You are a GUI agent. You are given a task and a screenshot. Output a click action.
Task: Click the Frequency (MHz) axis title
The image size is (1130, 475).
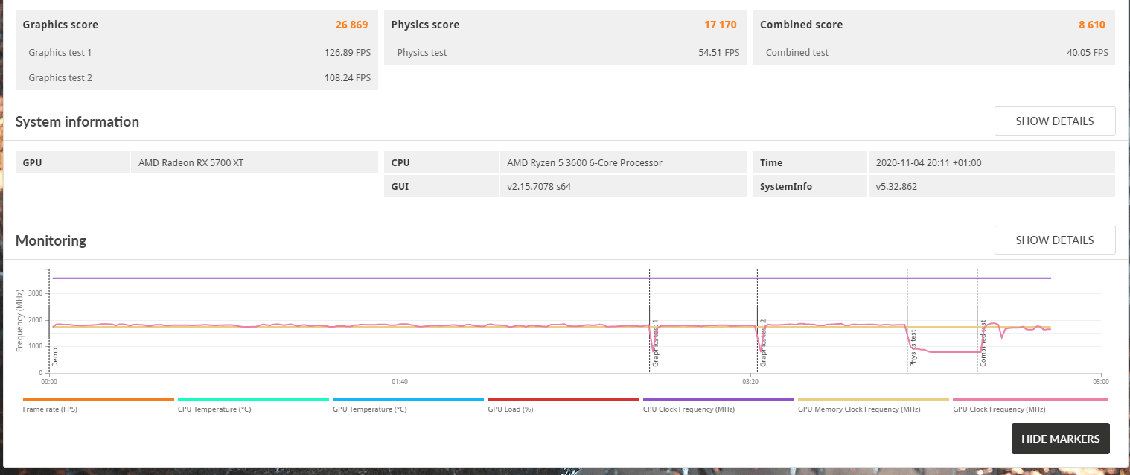coord(19,321)
